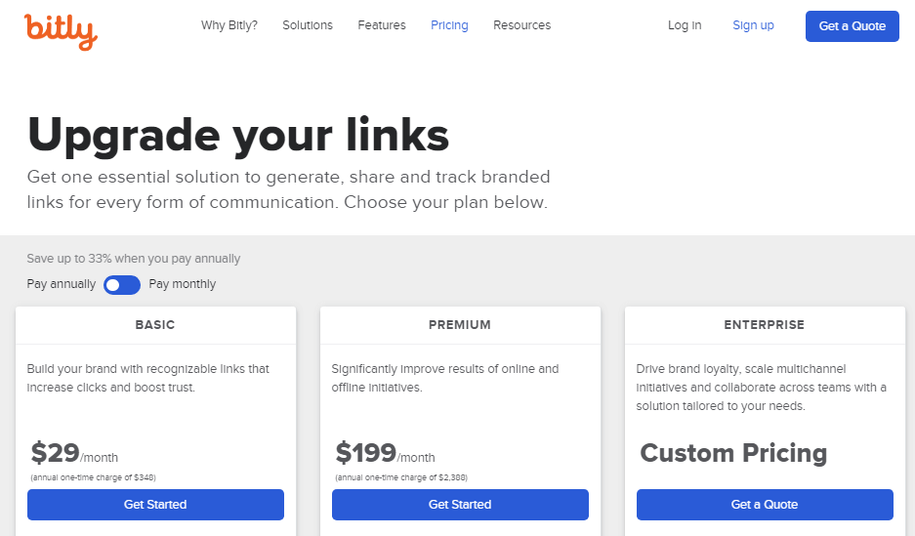
Task: Click the BASIC plan card heading
Action: pyautogui.click(x=155, y=325)
